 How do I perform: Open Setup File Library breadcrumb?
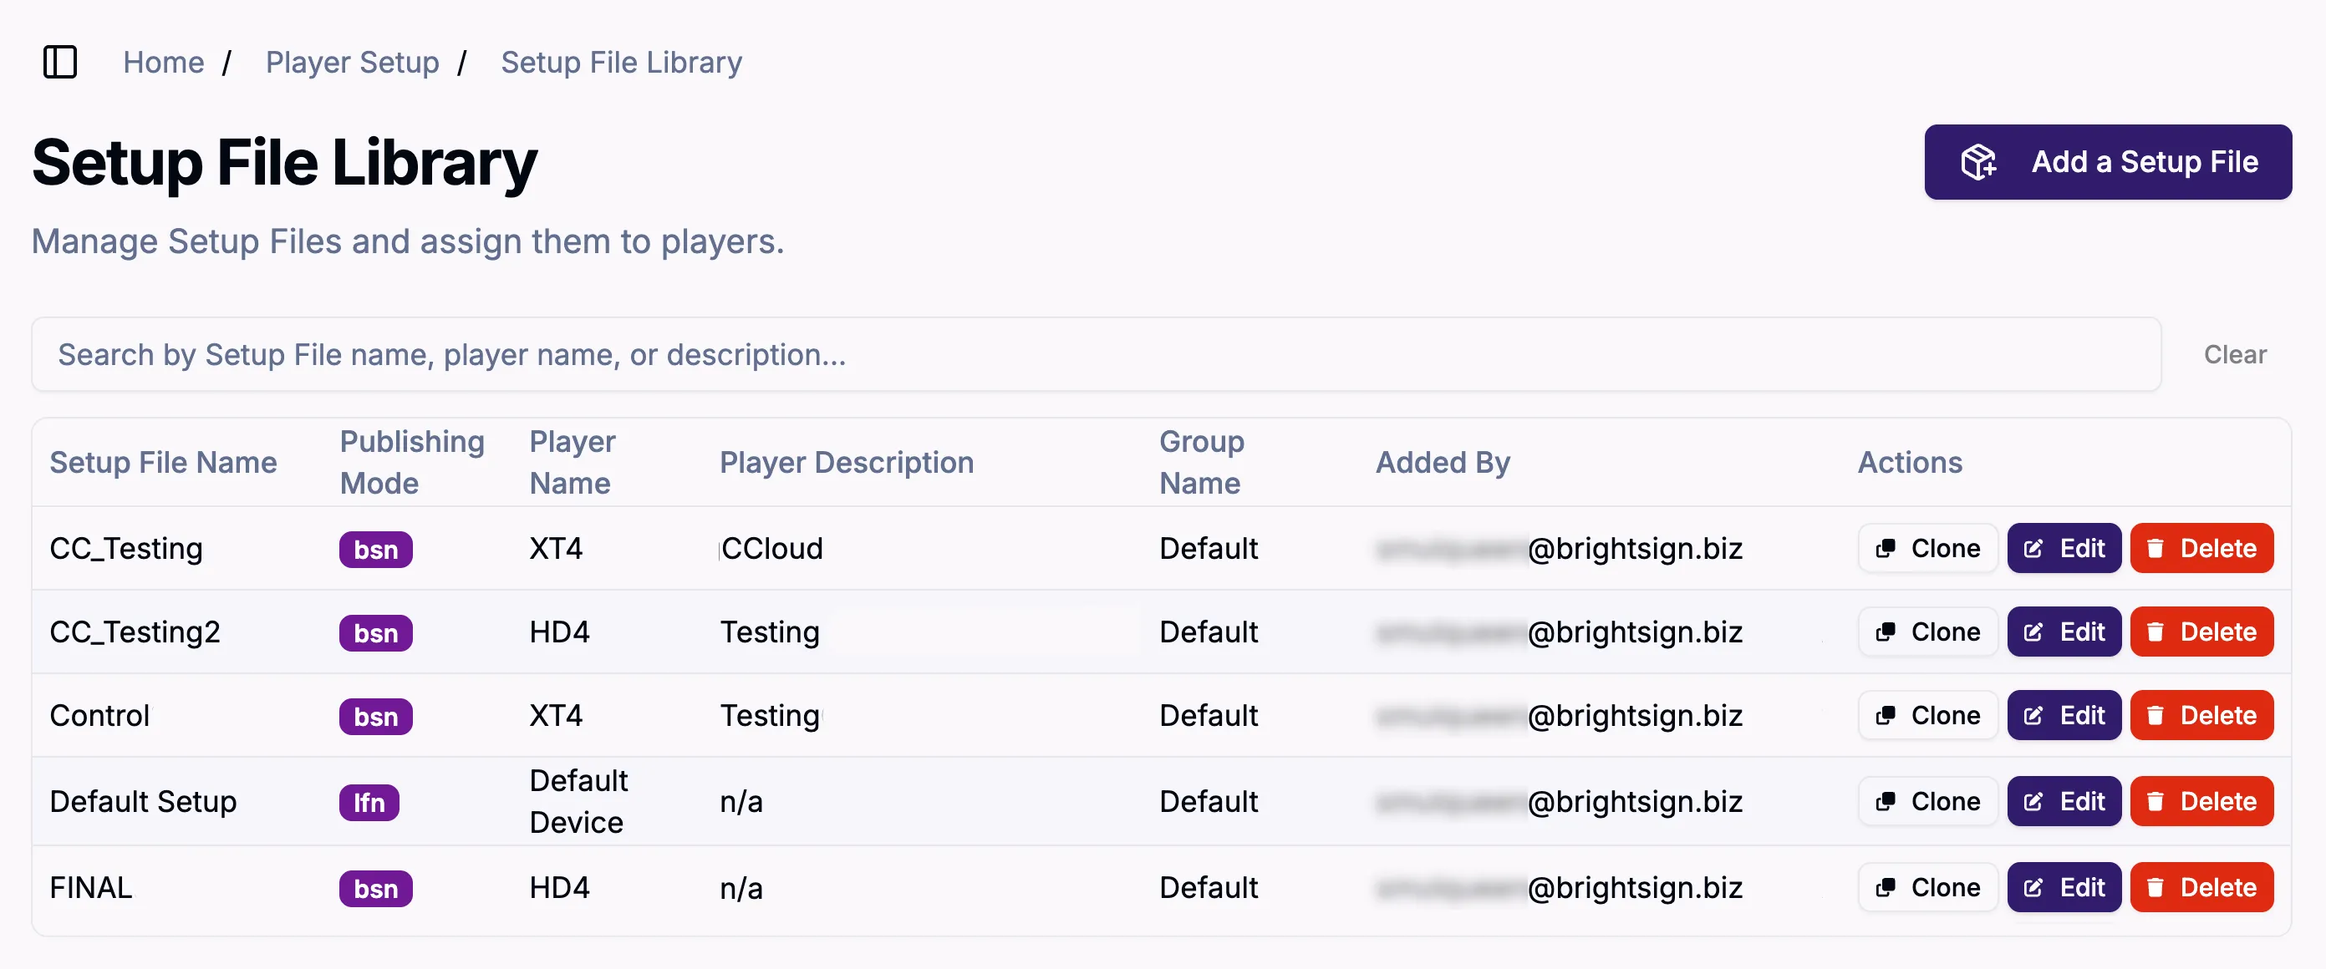pyautogui.click(x=621, y=63)
